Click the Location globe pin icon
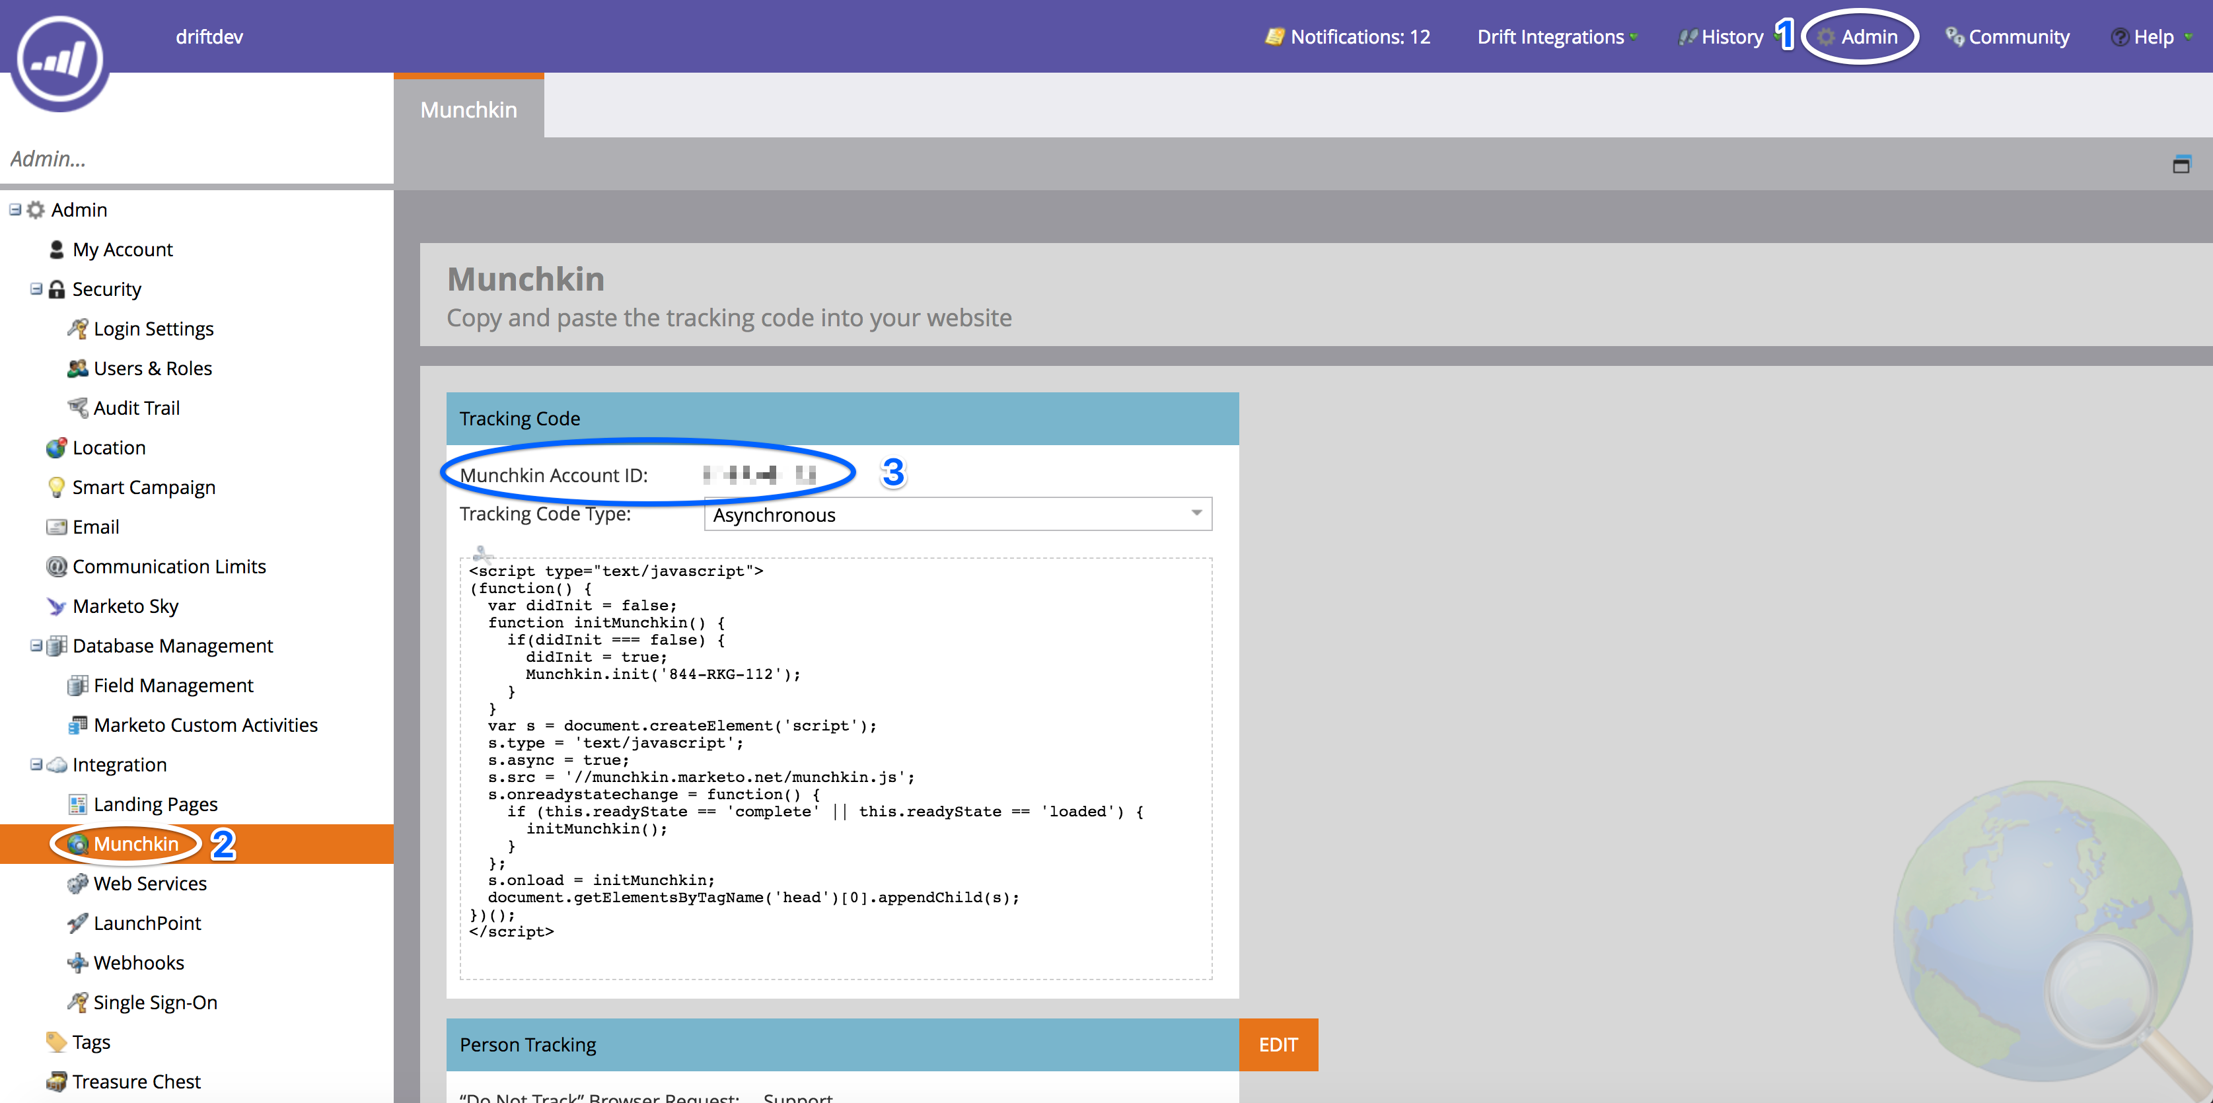 [57, 446]
